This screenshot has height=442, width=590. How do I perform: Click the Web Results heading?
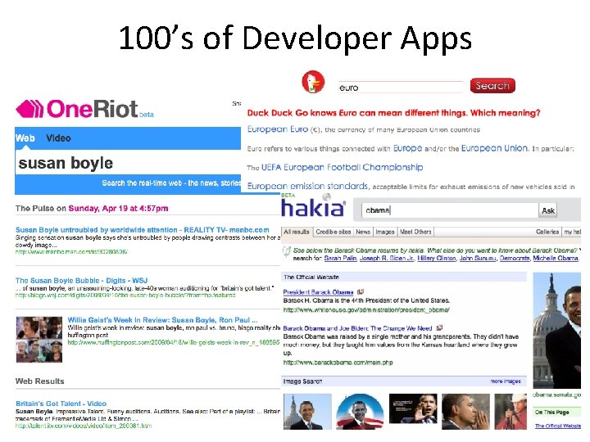point(40,381)
